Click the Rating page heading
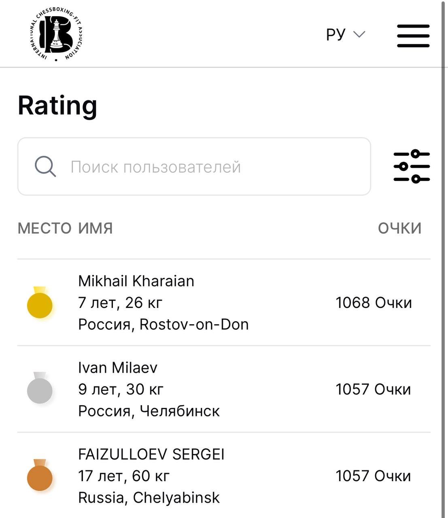Viewport: 448px width, 518px height. [x=57, y=105]
